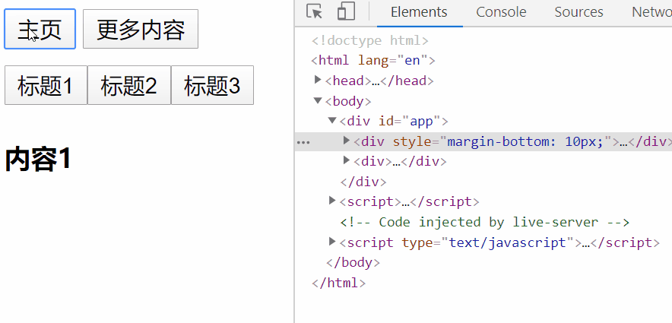The image size is (672, 323).
Task: Select the live-server comment line
Action: [x=485, y=223]
